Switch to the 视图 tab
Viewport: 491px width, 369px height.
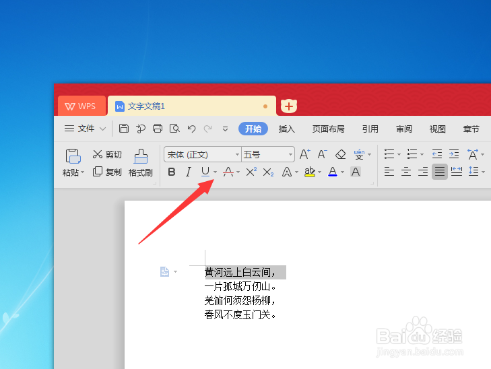[x=437, y=129]
